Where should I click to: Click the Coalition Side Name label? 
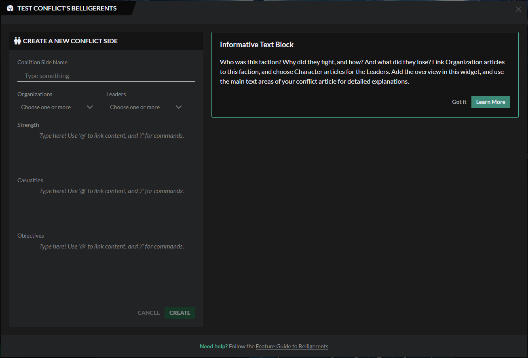[x=42, y=62]
